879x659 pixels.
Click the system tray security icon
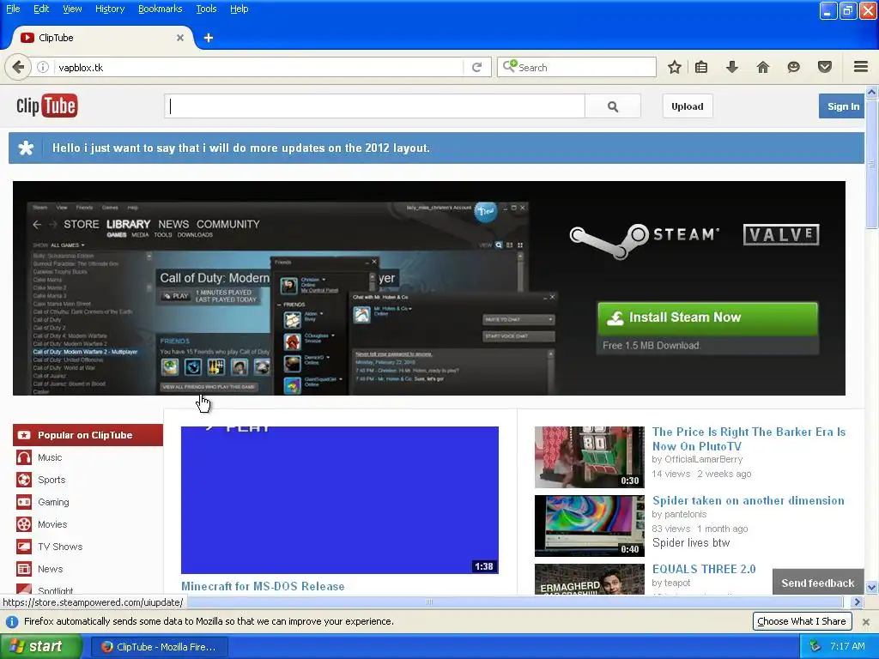(x=815, y=646)
